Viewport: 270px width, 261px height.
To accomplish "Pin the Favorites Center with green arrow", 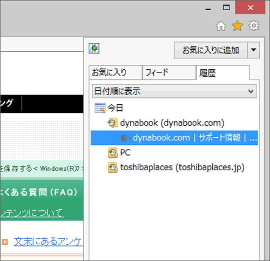I will coord(94,48).
